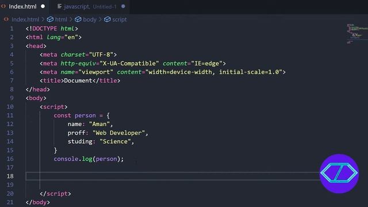Screen dimensions: 368x207
Task: Click the "Web Developer" string
Action: pyautogui.click(x=118, y=133)
